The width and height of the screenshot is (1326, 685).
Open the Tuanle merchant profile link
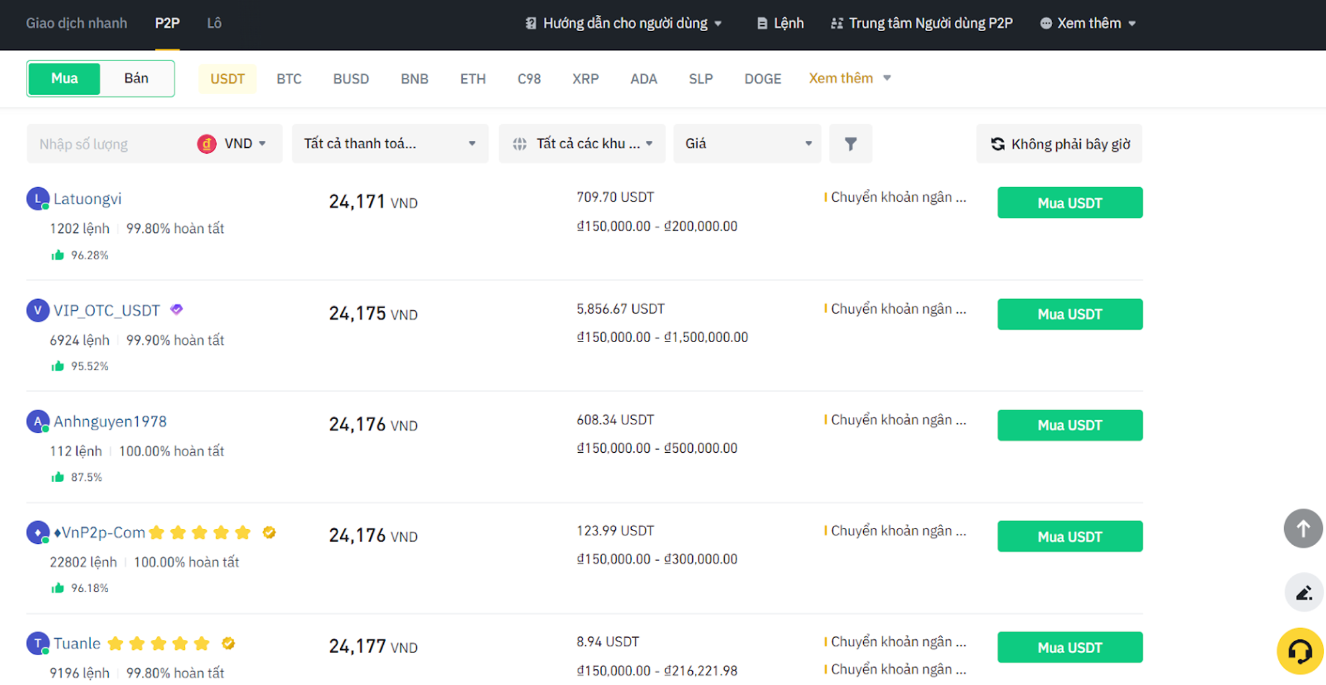coord(77,643)
